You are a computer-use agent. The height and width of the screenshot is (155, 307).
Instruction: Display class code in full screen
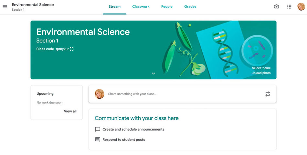(72, 49)
